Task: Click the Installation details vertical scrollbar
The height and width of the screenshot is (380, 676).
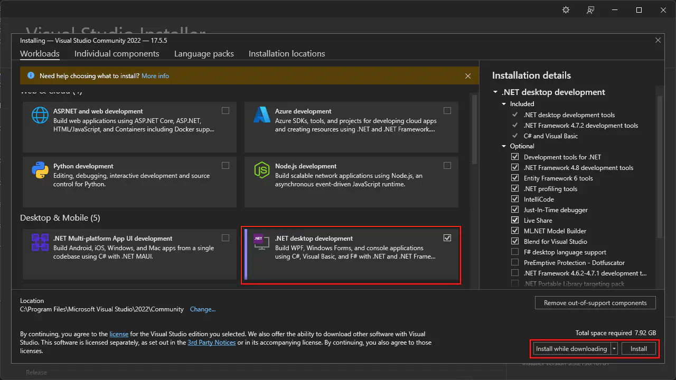Action: coord(660,166)
